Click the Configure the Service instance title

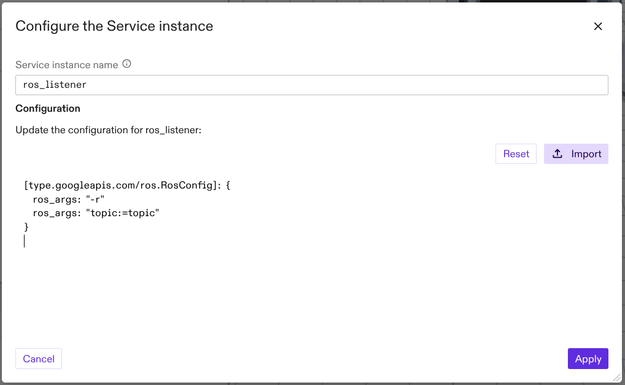coord(114,26)
